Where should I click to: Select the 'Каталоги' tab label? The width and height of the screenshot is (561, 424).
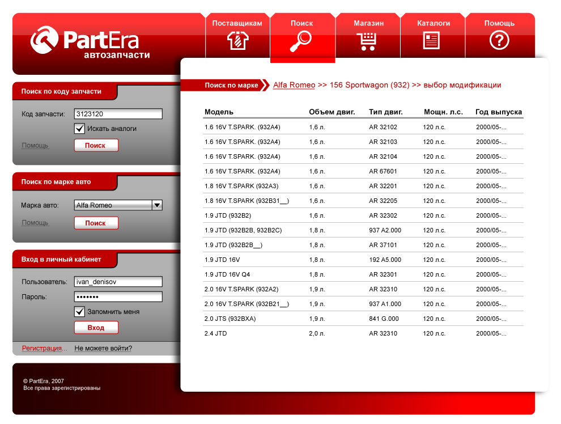pyautogui.click(x=433, y=23)
